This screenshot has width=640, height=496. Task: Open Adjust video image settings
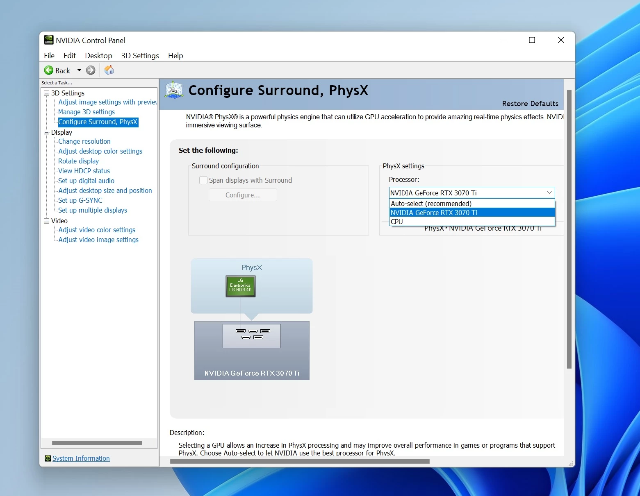tap(98, 240)
